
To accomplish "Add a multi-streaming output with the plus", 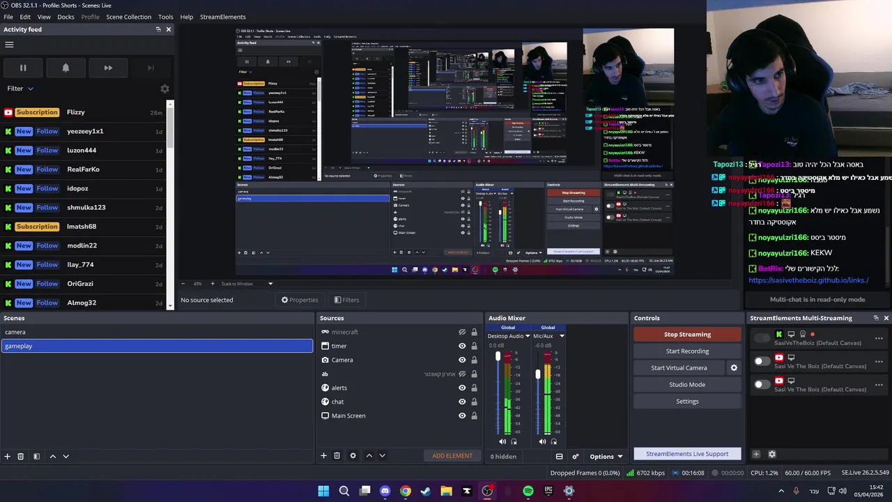I will tap(756, 454).
